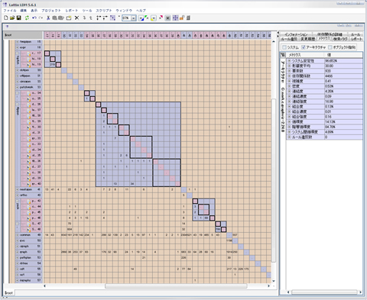Expand the common tree node, row 49
Viewport: 367px width, 300px height.
[x=18, y=235]
